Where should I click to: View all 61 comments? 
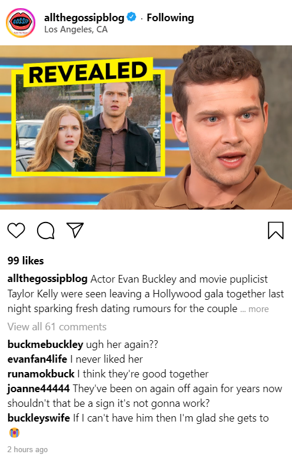[x=57, y=327]
